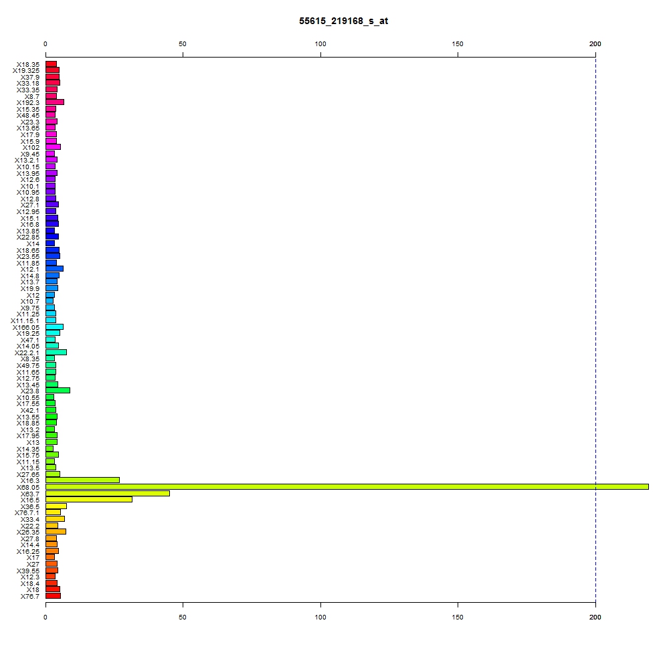Click the row label X17.95

coord(28,436)
